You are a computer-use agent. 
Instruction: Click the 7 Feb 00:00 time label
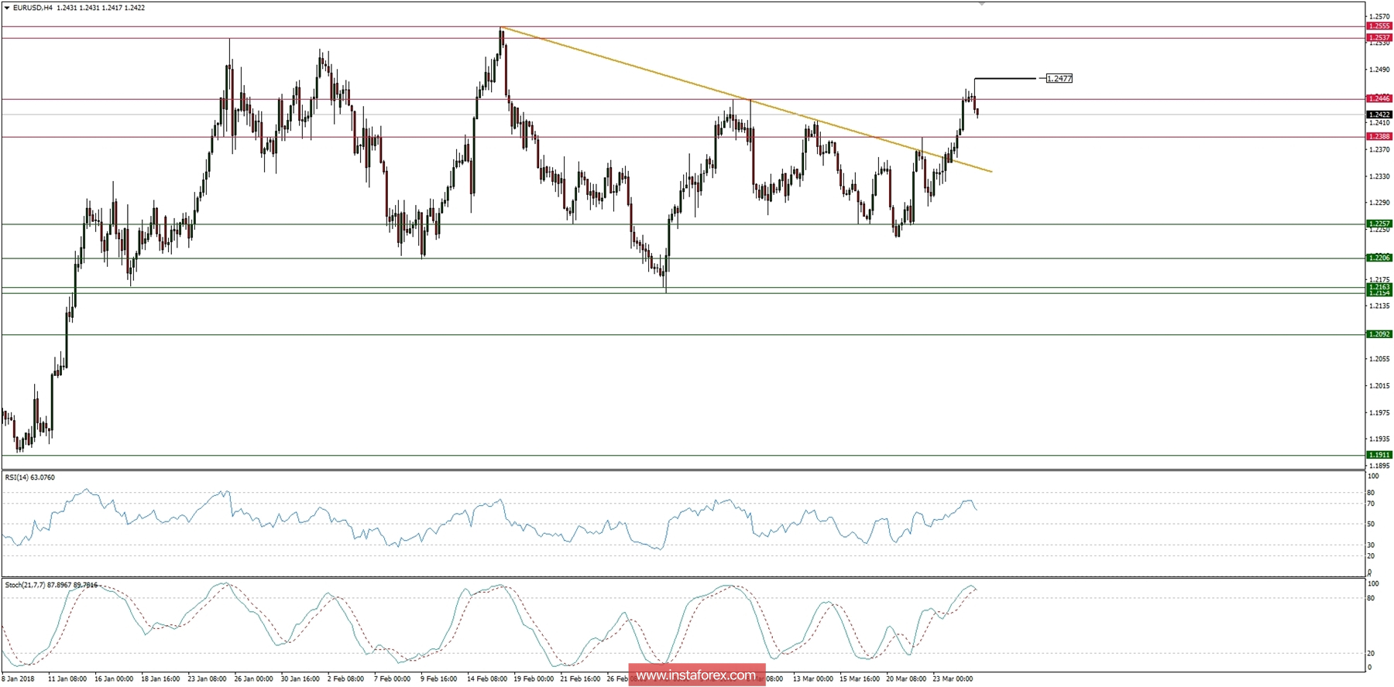392,679
